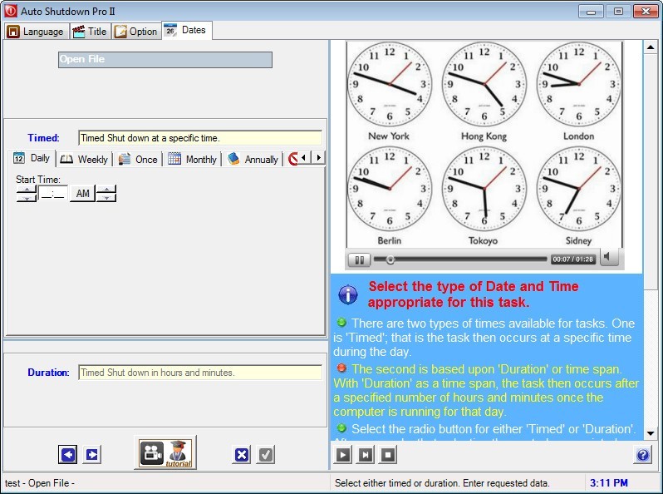The height and width of the screenshot is (494, 663).
Task: Increase the hour with the left stepper up arrow
Action: click(x=27, y=190)
